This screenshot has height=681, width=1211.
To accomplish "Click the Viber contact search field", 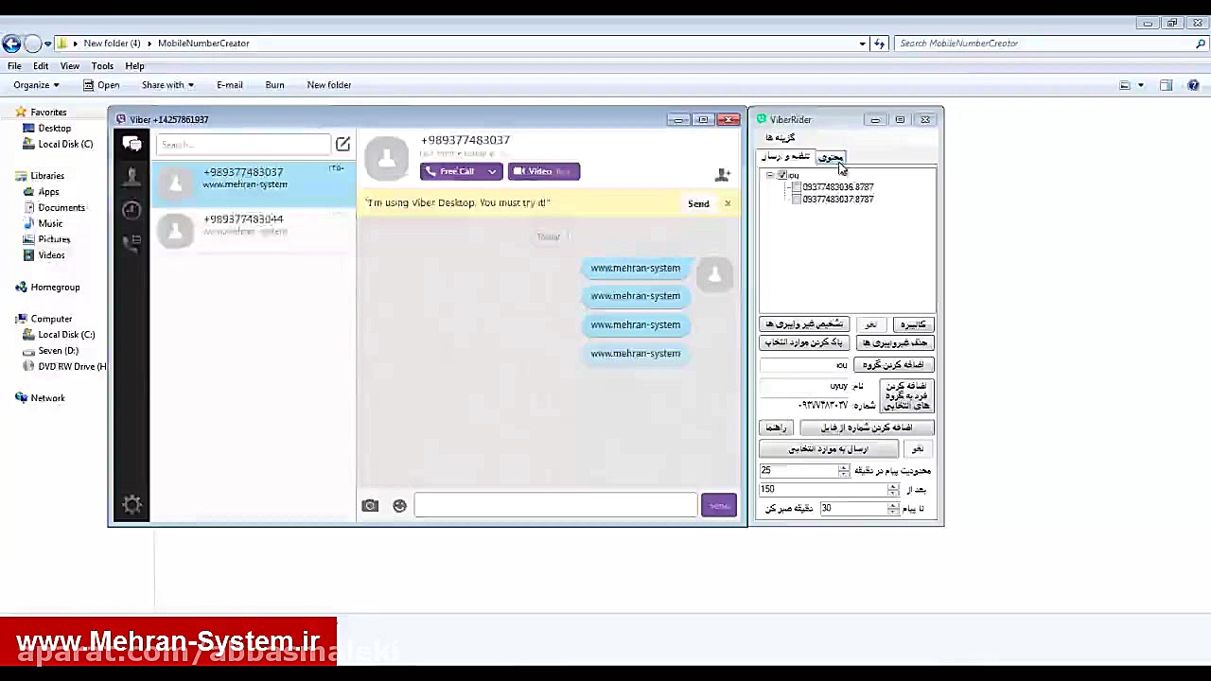I will 242,145.
